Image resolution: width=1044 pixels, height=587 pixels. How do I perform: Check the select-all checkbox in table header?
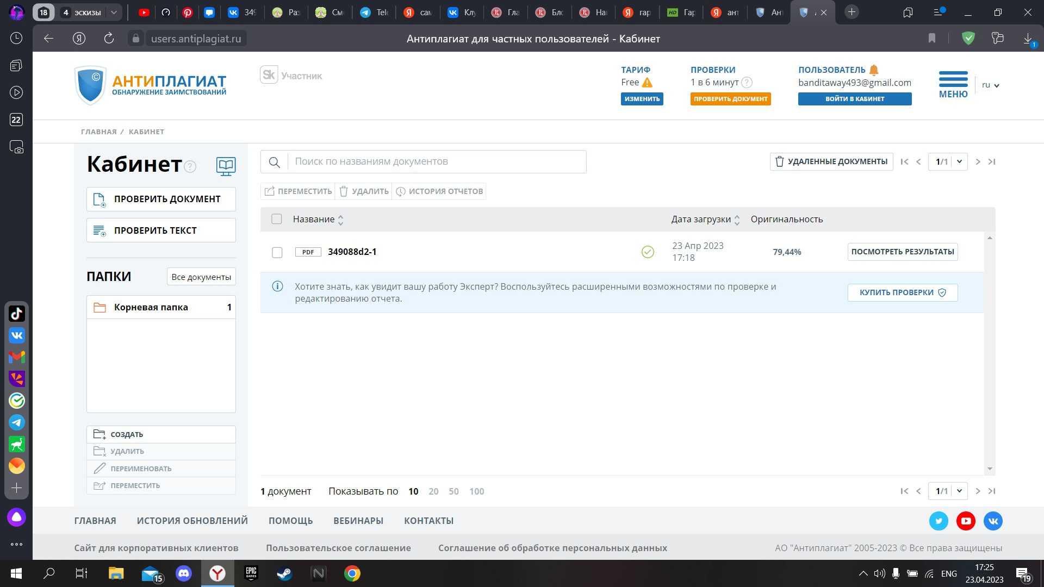tap(277, 219)
